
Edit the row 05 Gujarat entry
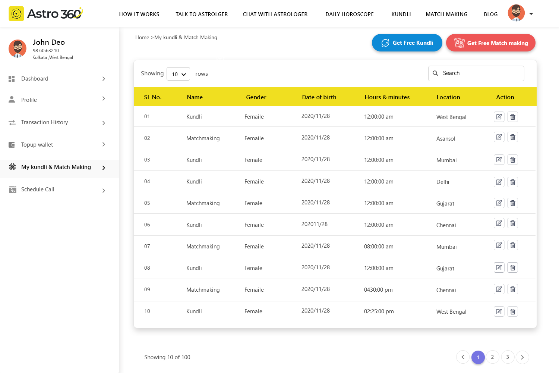pos(499,203)
